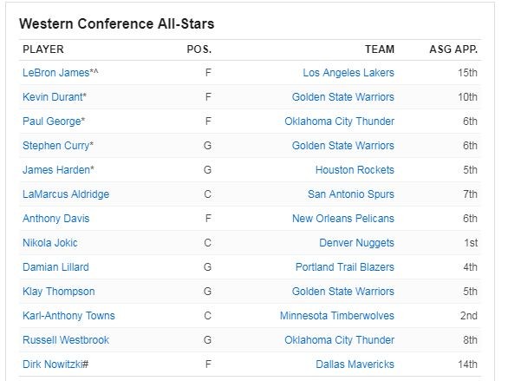Click Kevin Durant player name
The height and width of the screenshot is (381, 521).
coord(53,97)
